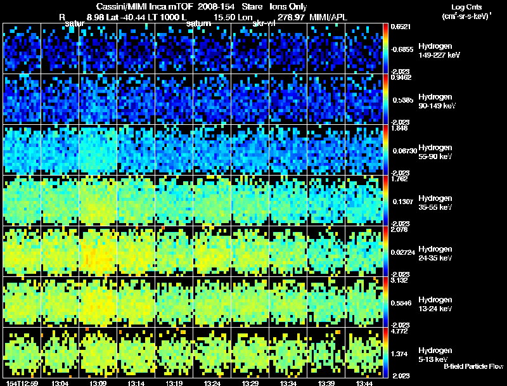Click the '278.97' value in the header
The height and width of the screenshot is (386, 507).
pos(291,17)
